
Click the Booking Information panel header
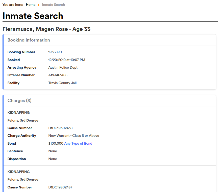(29, 40)
